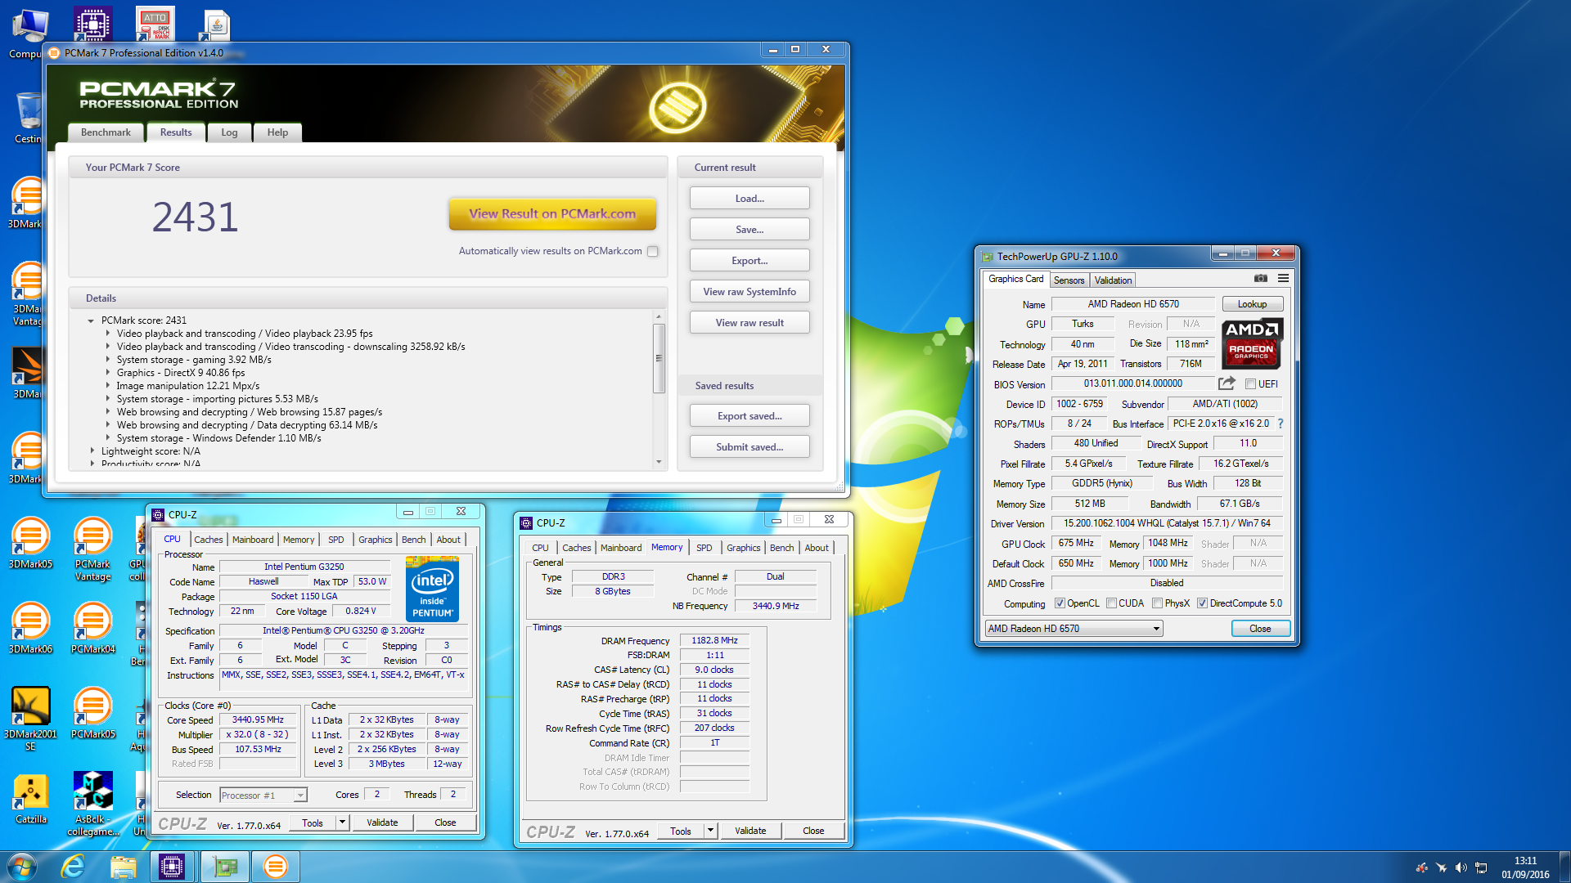Switch to the Log tab in PCMark 7
This screenshot has width=1571, height=883.
[229, 132]
